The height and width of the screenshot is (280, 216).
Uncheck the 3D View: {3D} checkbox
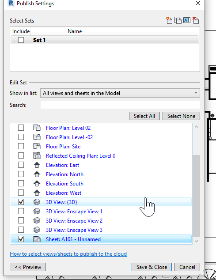[21, 202]
